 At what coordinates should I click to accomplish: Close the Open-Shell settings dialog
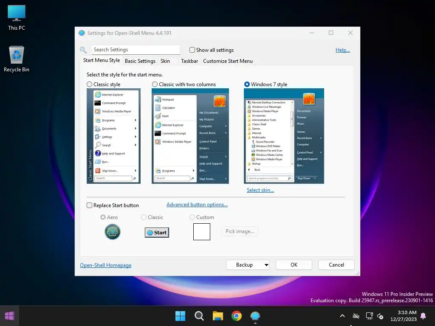coord(350,33)
